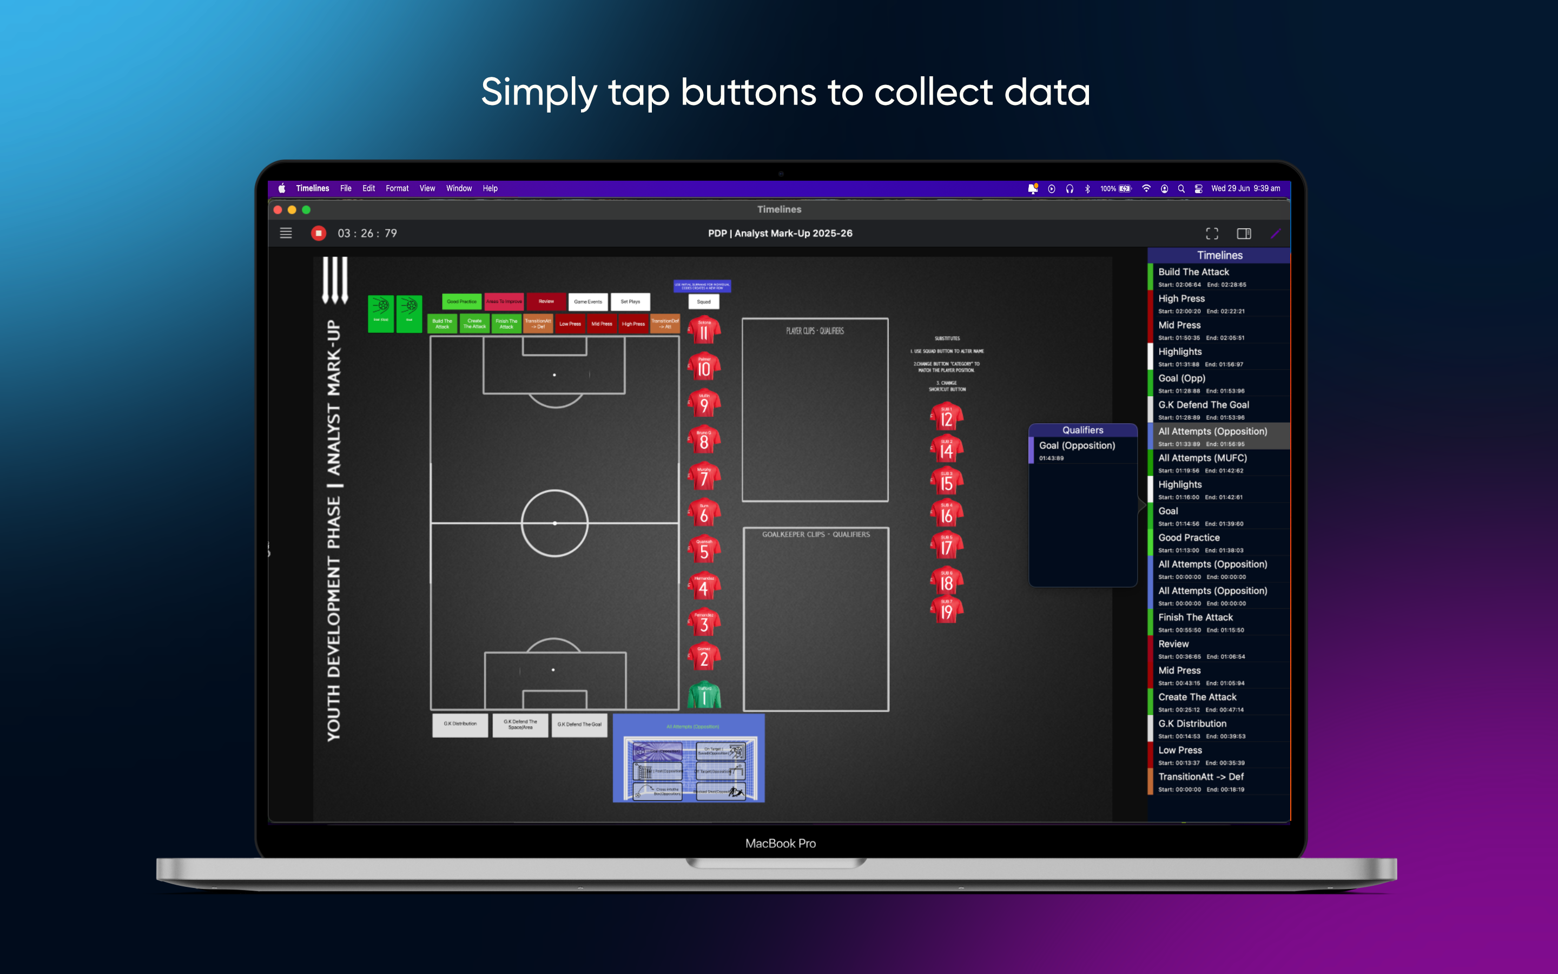The height and width of the screenshot is (974, 1558).
Task: Open the Window menu
Action: coord(459,188)
